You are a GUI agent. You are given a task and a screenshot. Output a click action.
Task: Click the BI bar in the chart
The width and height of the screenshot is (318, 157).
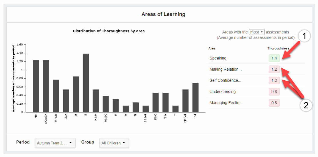(x=195, y=98)
